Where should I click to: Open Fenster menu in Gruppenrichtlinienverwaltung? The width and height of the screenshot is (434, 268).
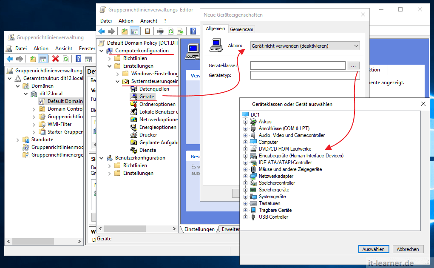coord(87,48)
